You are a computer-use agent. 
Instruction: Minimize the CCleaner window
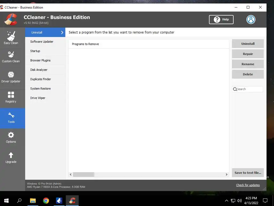pos(236,7)
